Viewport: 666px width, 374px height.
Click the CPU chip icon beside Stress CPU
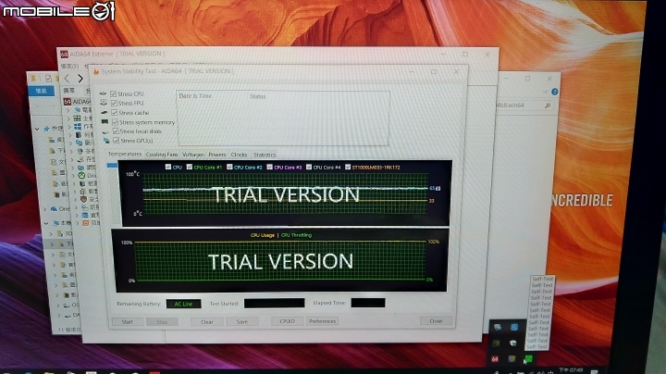point(104,93)
